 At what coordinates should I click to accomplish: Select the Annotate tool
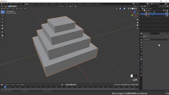(x=3, y=32)
